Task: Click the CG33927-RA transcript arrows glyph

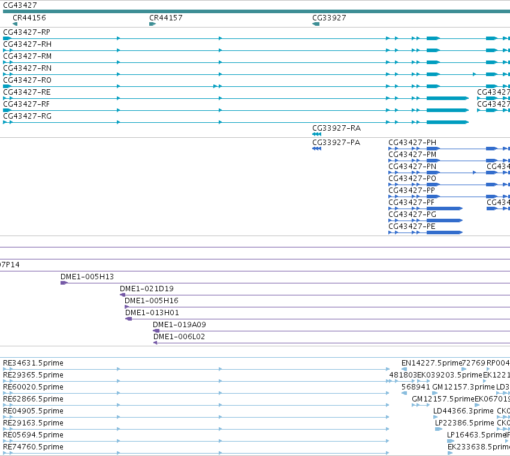Action: coord(317,134)
